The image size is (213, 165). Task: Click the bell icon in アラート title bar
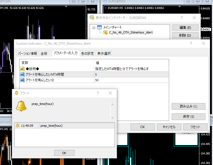pos(16,93)
